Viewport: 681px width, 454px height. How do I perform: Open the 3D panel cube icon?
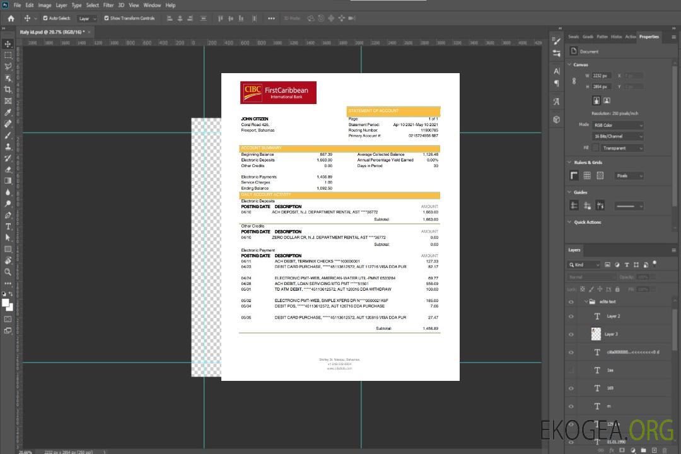tap(557, 119)
